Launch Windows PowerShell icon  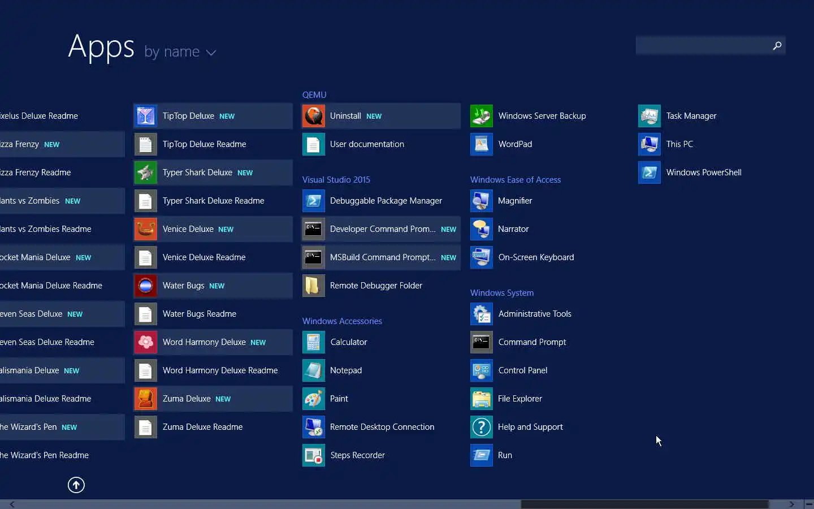coord(649,172)
